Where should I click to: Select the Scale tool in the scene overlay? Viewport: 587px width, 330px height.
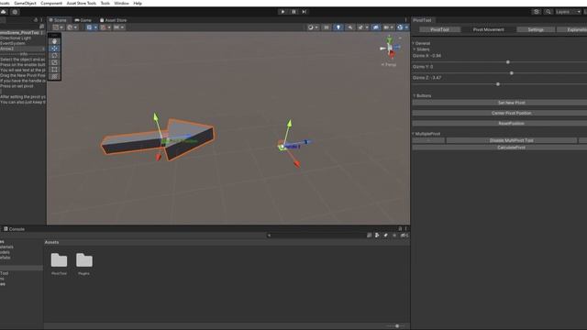(54, 62)
